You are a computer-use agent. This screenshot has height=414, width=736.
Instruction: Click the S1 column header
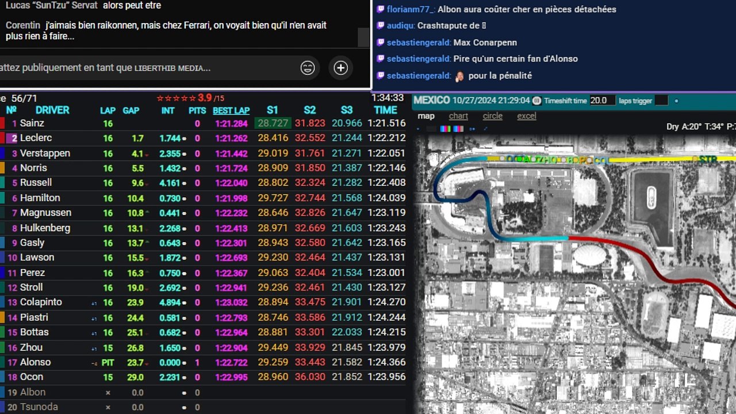click(x=273, y=110)
